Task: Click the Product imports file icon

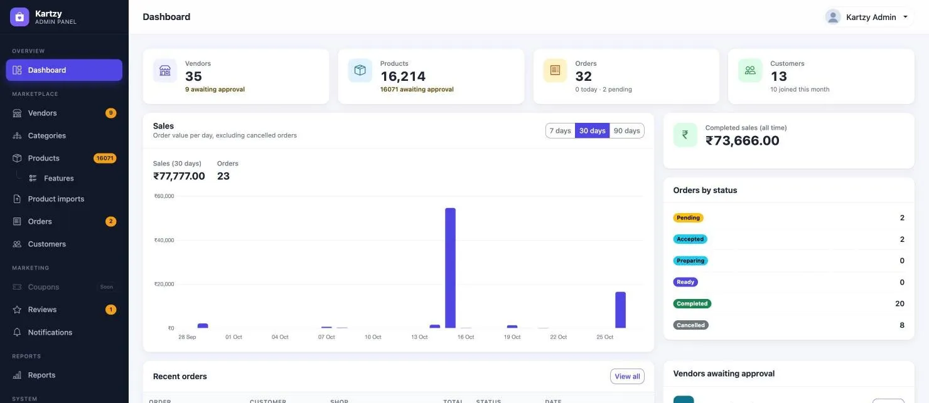Action: point(17,199)
